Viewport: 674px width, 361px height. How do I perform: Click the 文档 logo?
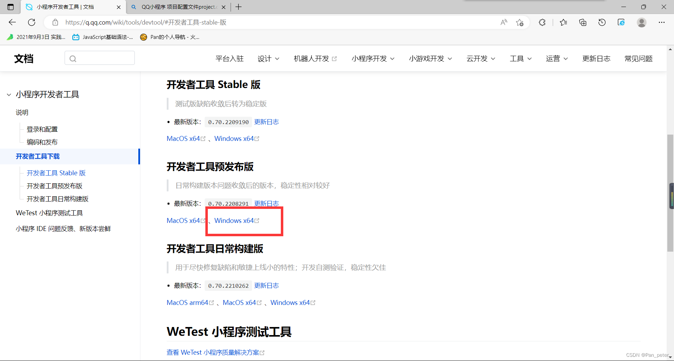coord(24,59)
